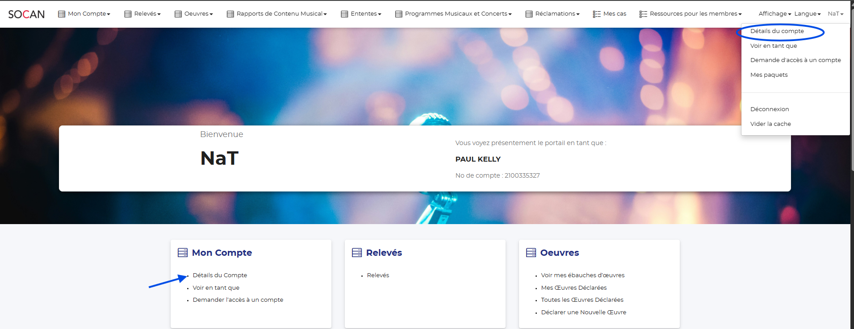
Task: Open Programmes Musicaux et Concerts menu
Action: pyautogui.click(x=458, y=14)
